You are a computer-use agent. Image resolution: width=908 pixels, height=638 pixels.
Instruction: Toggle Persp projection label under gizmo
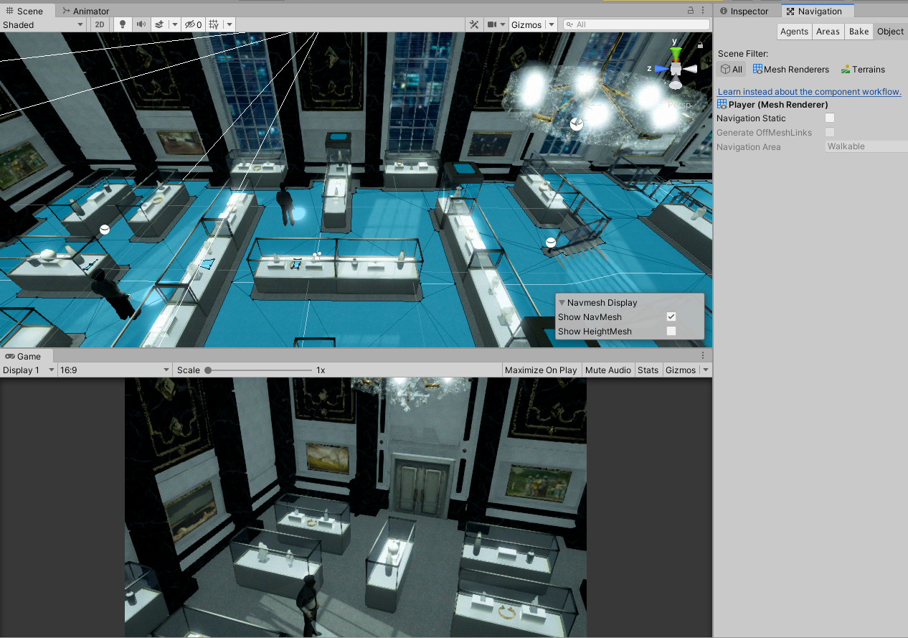coord(678,105)
